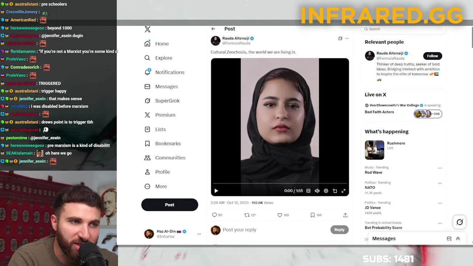
Task: Open options for JD Vance trend
Action: pyautogui.click(x=440, y=203)
